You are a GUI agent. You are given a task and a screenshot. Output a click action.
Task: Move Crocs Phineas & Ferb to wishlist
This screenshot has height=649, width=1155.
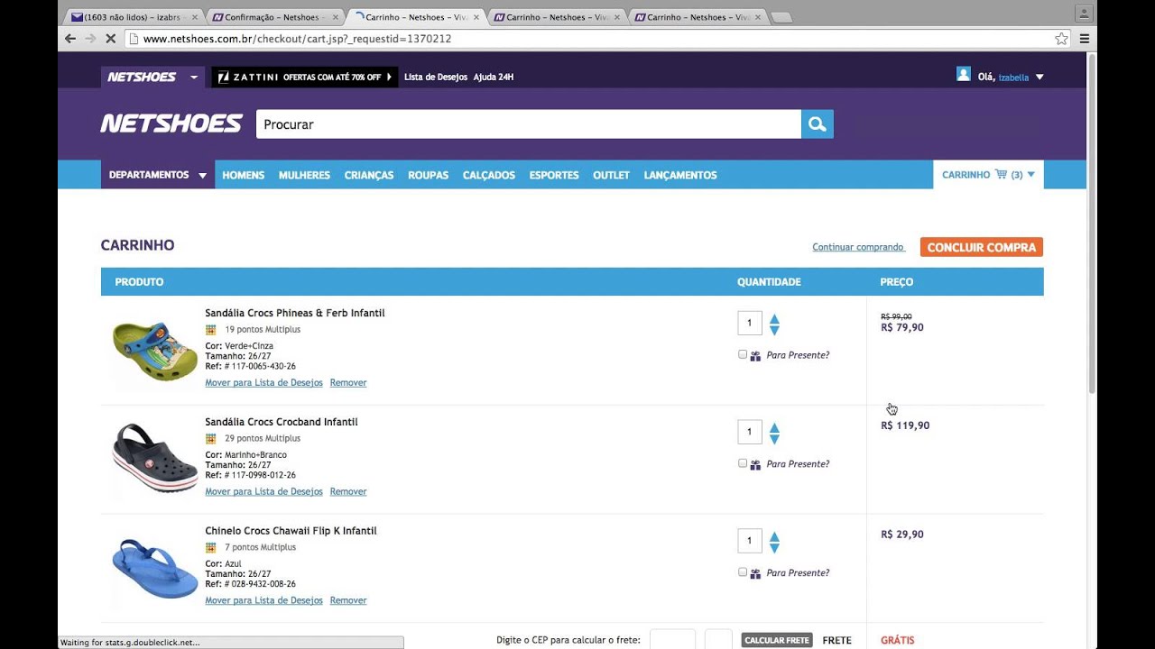(x=263, y=383)
